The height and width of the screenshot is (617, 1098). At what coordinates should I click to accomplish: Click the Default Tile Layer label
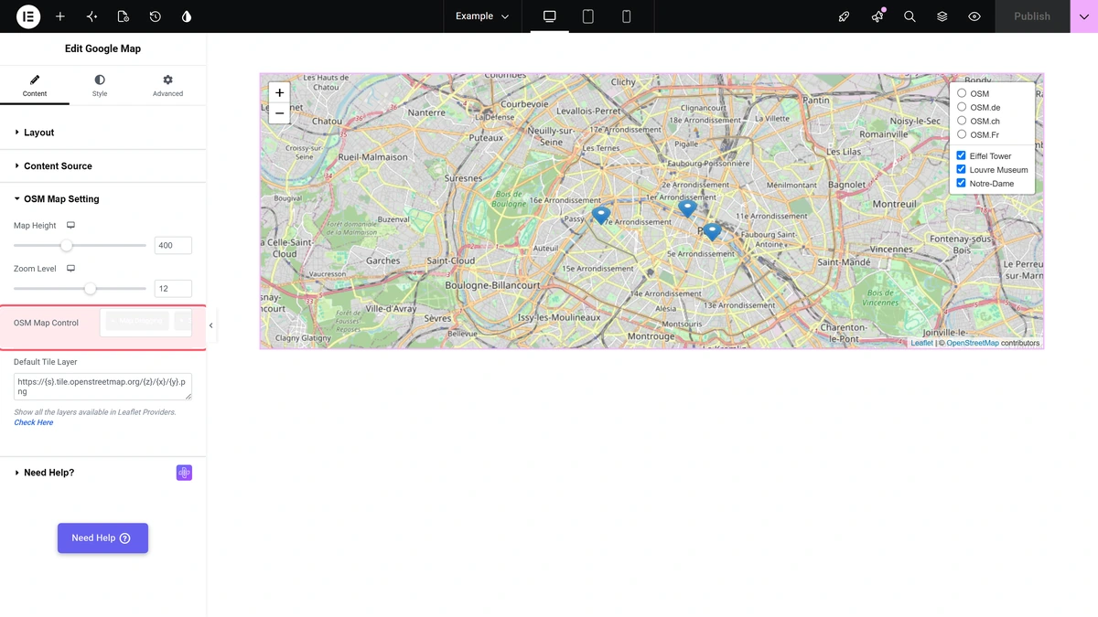[46, 362]
